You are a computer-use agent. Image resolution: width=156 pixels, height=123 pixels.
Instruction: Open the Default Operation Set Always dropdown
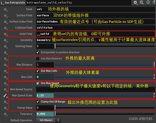tap(48, 120)
